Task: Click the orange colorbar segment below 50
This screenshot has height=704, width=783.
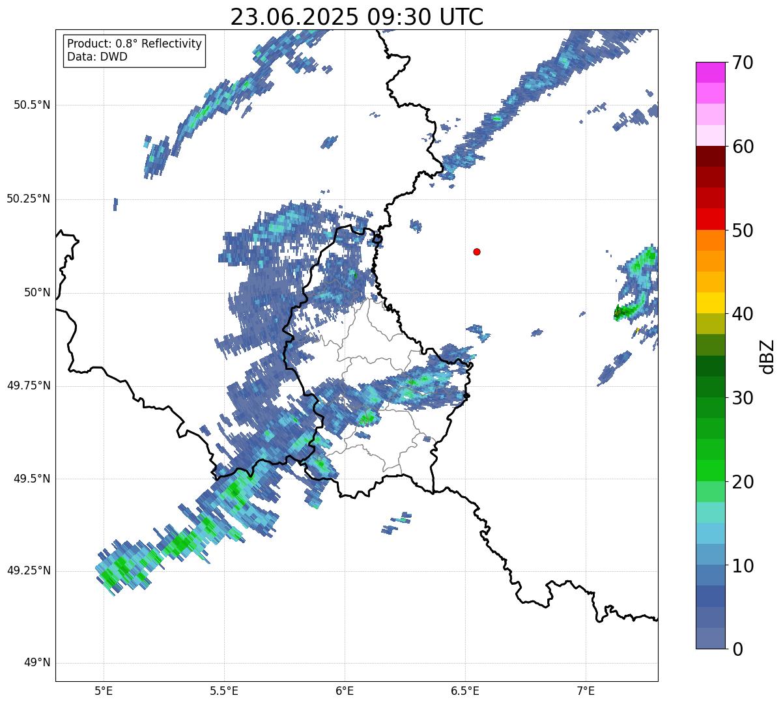Action: tap(710, 240)
